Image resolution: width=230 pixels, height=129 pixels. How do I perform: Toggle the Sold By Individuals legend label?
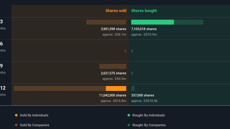click(34, 115)
